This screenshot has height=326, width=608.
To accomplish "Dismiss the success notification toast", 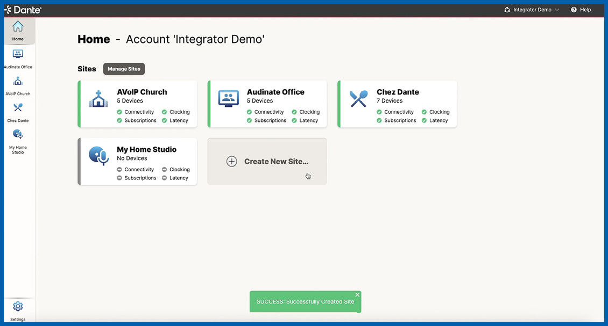I will (357, 295).
